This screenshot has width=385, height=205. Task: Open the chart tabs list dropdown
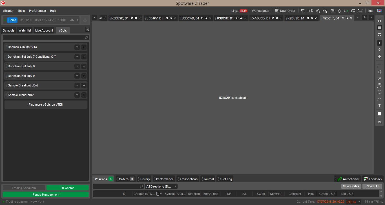point(371,17)
